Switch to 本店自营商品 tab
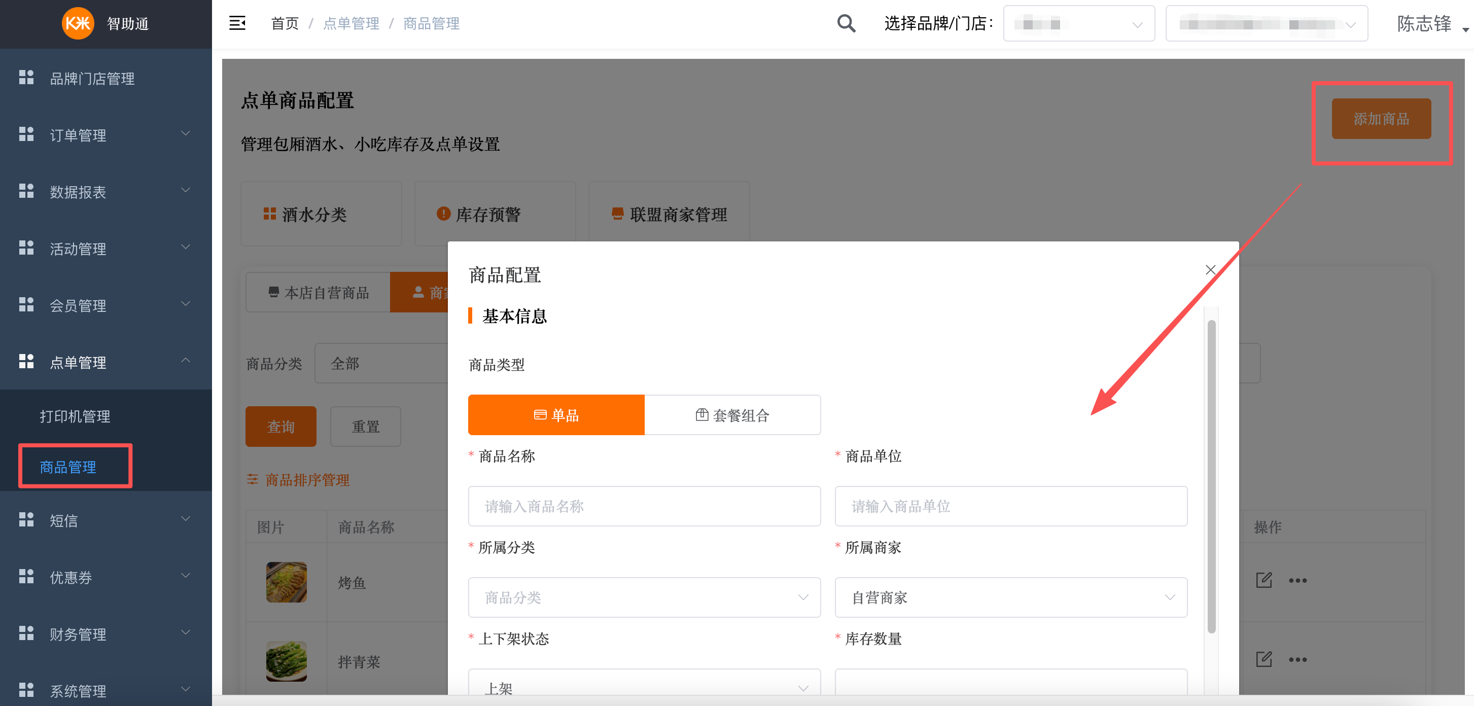This screenshot has width=1474, height=706. [x=318, y=292]
